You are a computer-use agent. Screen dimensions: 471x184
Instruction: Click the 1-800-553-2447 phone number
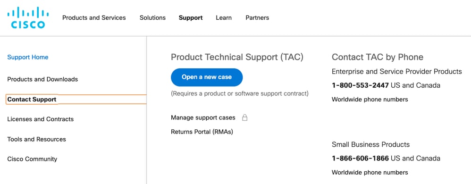click(x=360, y=85)
